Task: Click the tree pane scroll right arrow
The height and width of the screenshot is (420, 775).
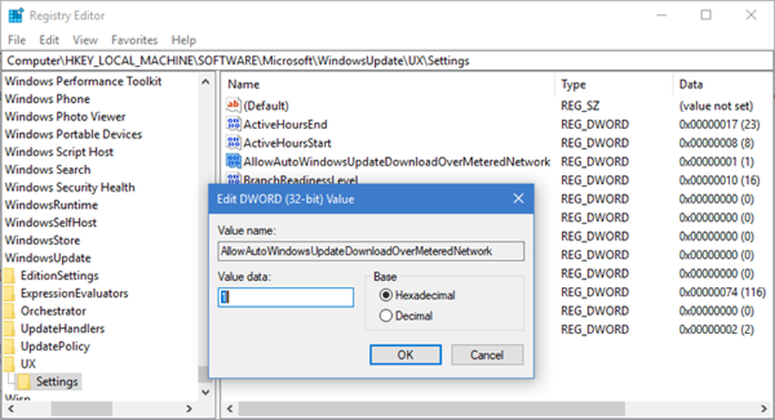Action: point(189,408)
